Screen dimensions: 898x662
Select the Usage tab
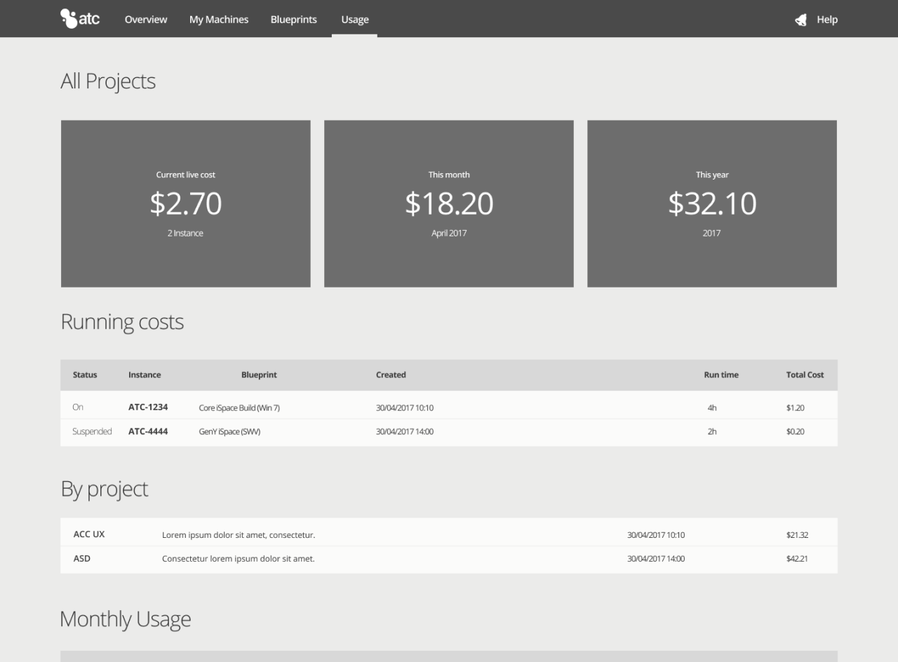click(354, 20)
